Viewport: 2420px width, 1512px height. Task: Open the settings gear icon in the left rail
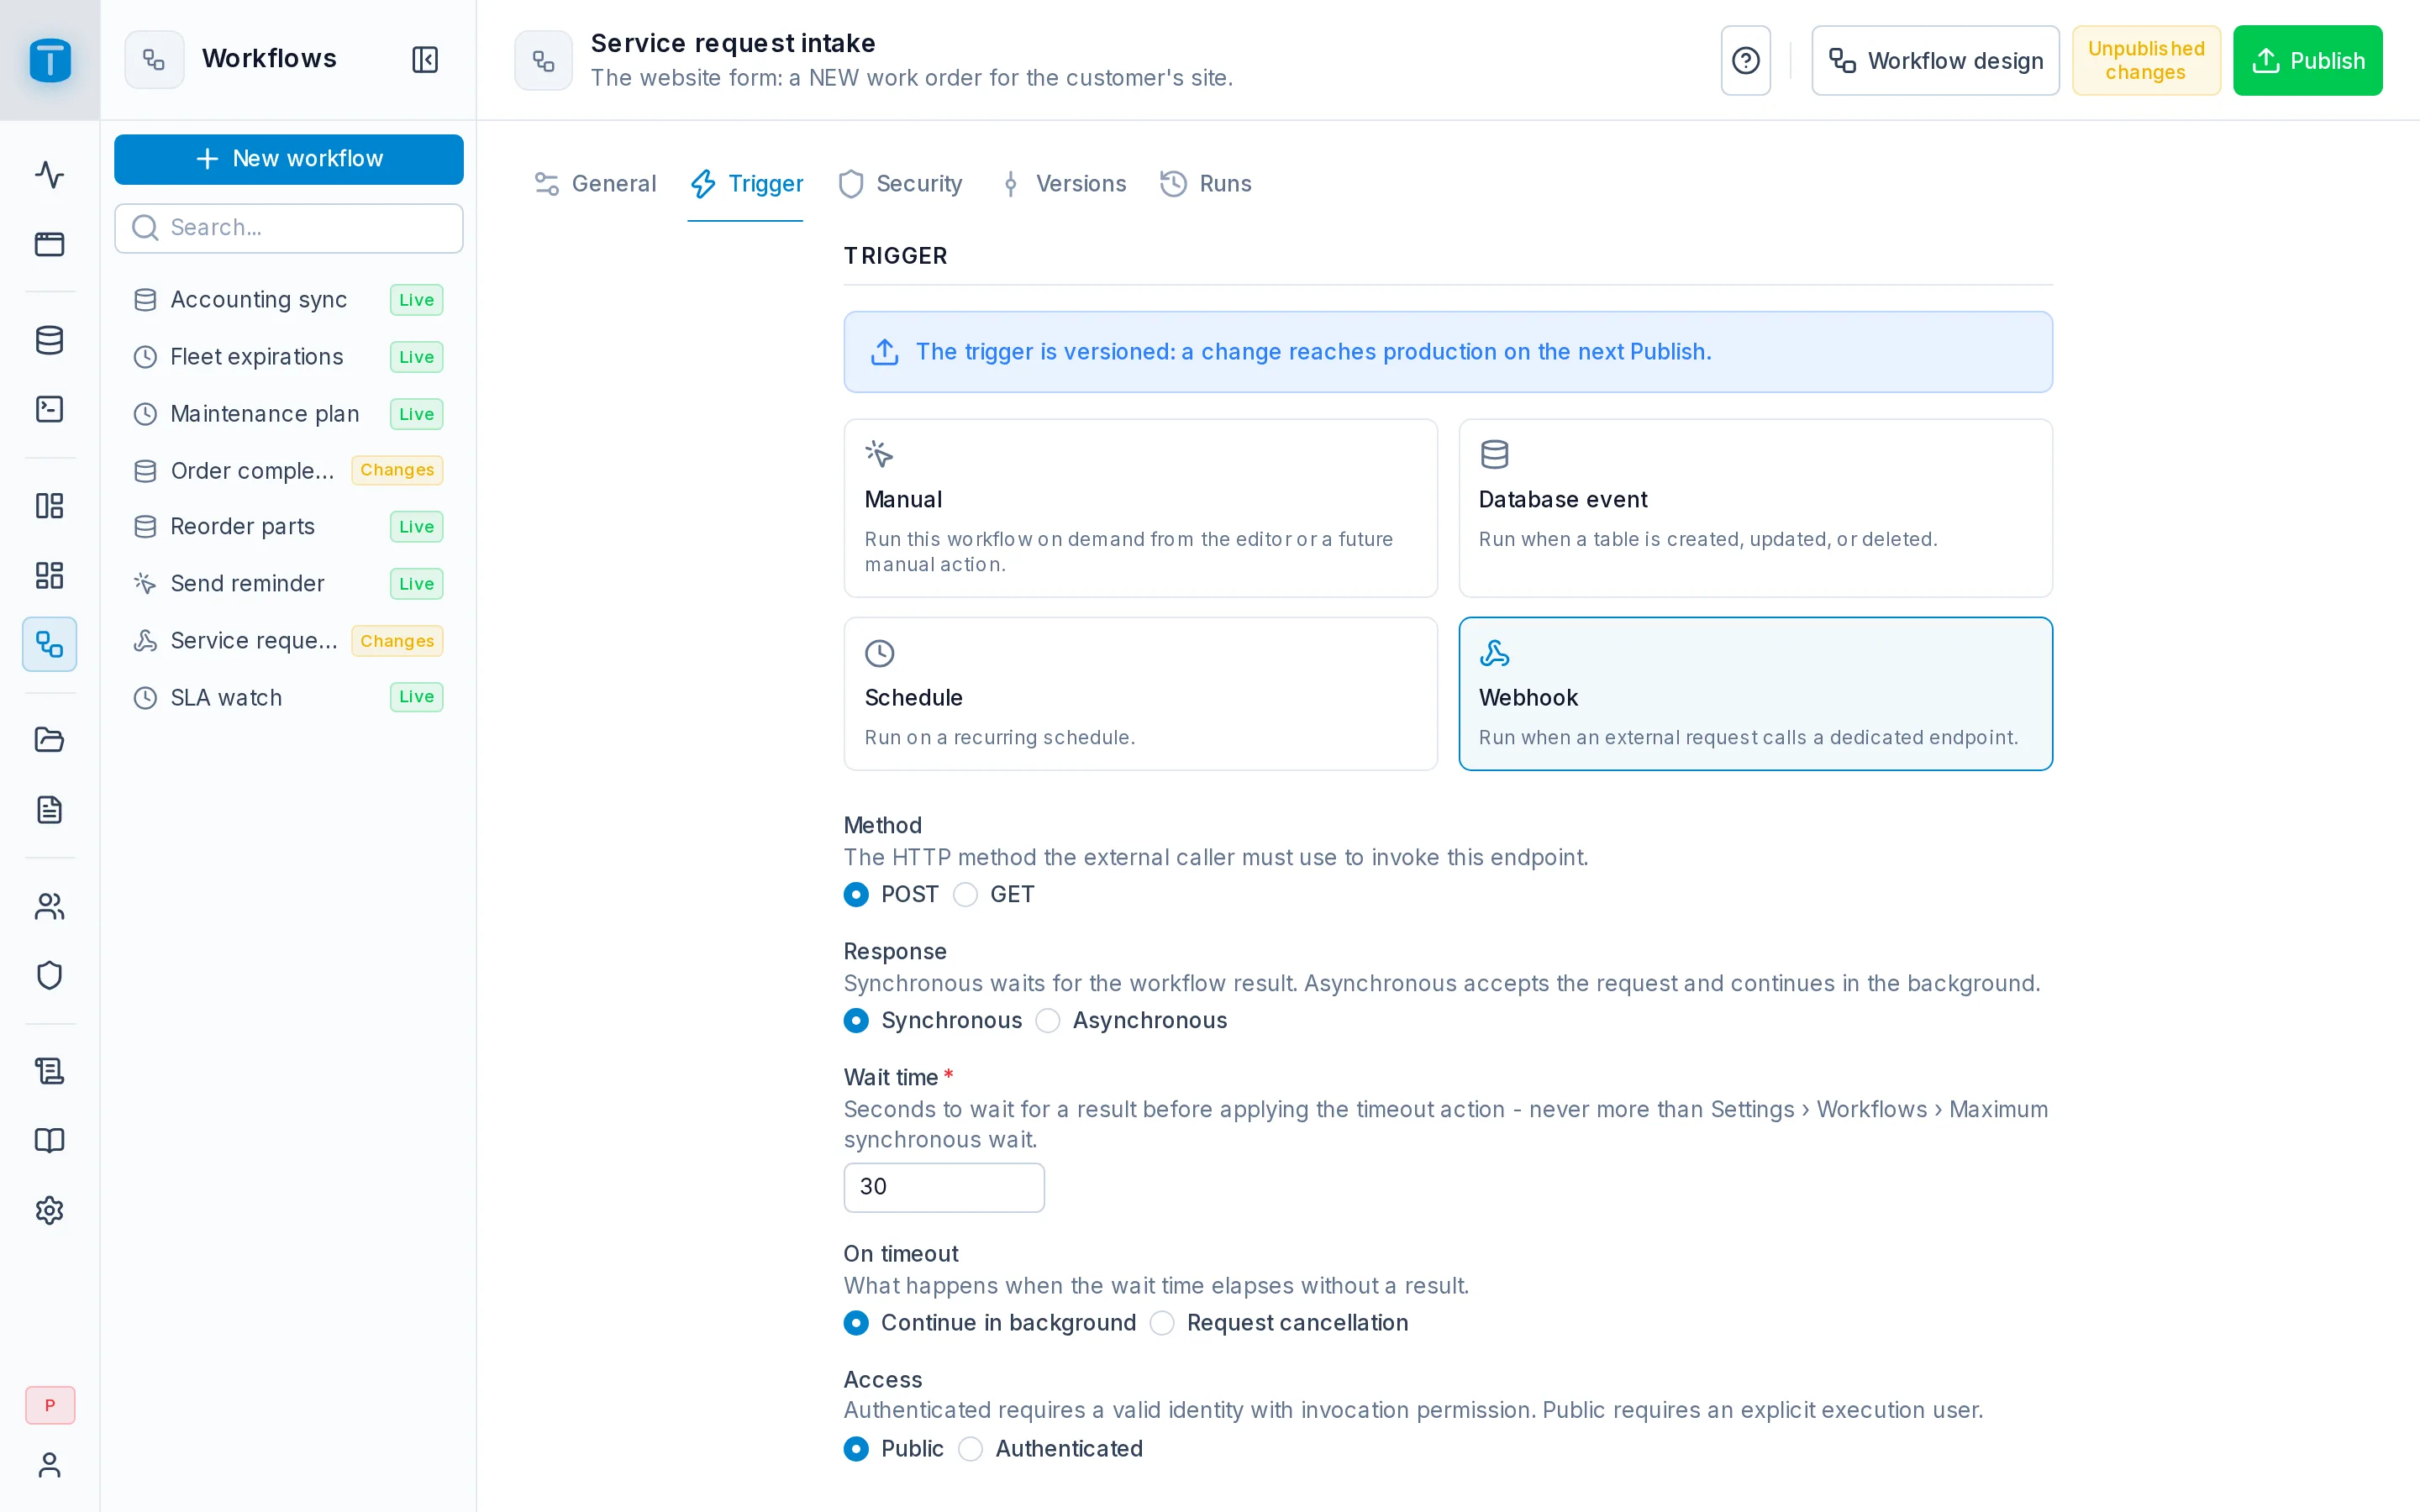point(50,1210)
